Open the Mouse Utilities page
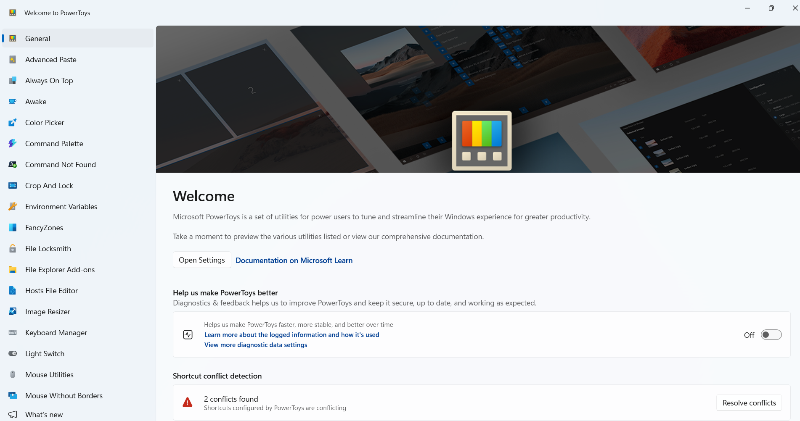The image size is (800, 421). [78, 374]
